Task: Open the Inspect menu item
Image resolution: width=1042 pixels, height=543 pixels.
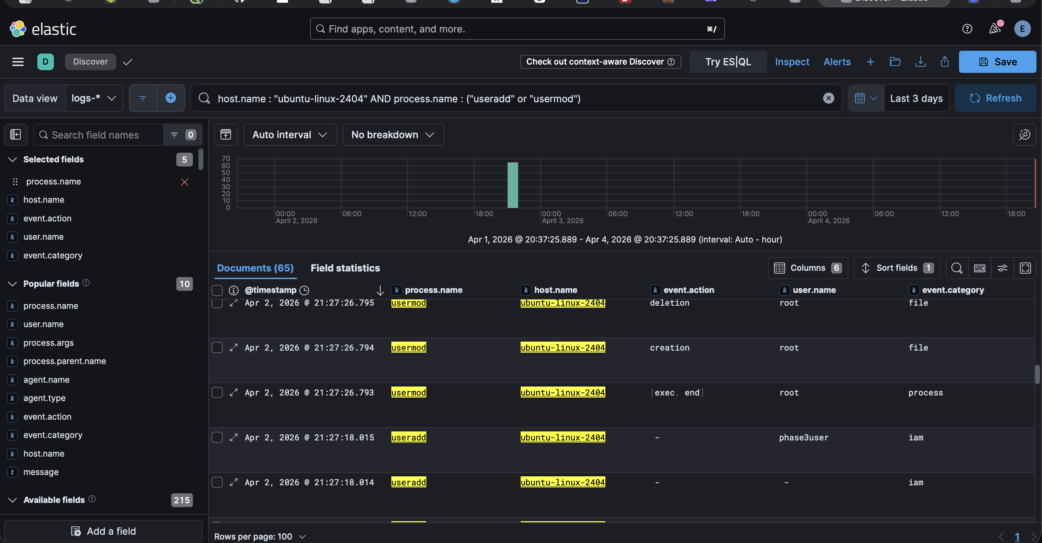Action: point(792,62)
